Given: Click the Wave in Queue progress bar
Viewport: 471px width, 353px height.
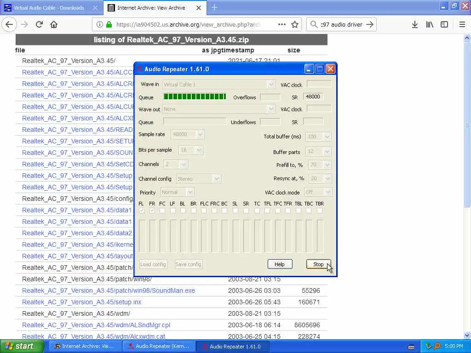Looking at the screenshot, I should pyautogui.click(x=195, y=97).
